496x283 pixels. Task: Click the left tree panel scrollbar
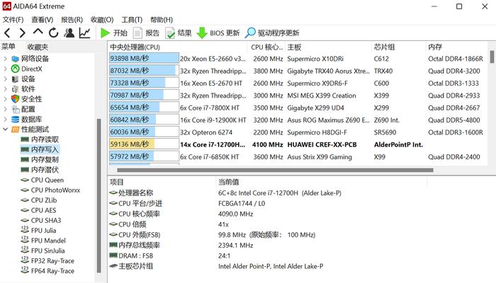point(98,196)
